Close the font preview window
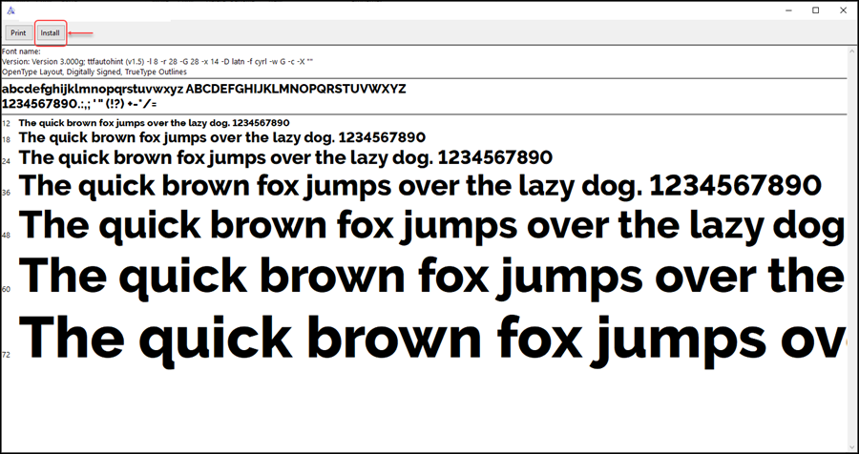859x454 pixels. [843, 10]
